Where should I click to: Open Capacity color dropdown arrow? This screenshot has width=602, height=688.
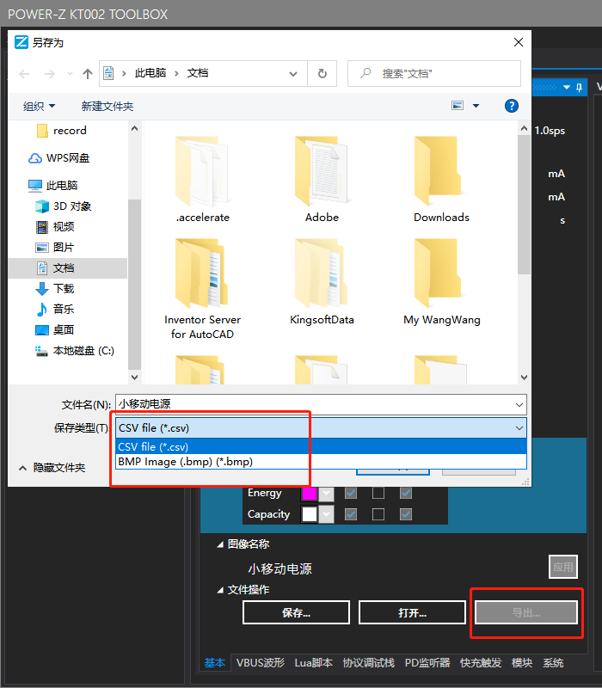[326, 514]
